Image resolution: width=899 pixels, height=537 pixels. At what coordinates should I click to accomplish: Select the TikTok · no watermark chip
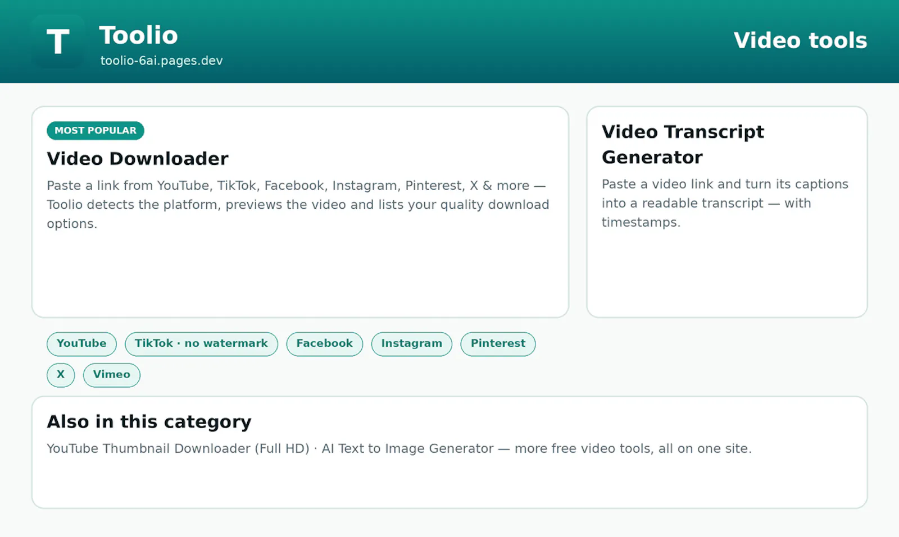point(201,343)
